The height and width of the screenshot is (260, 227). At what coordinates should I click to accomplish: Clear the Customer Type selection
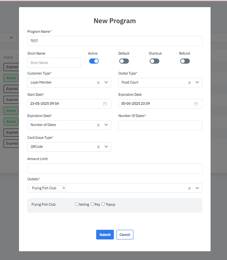99,83
